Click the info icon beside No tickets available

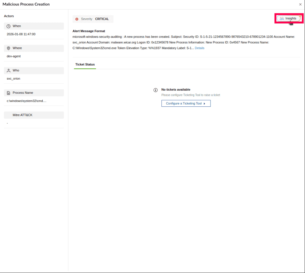click(x=155, y=90)
